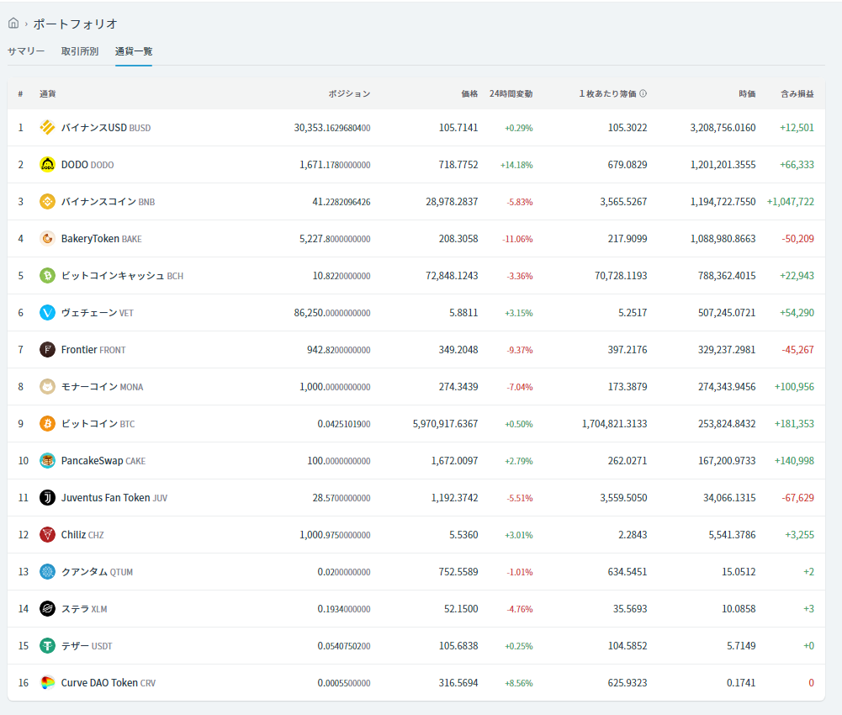
Task: Open the ヴェチェーン VET name
Action: coord(98,313)
